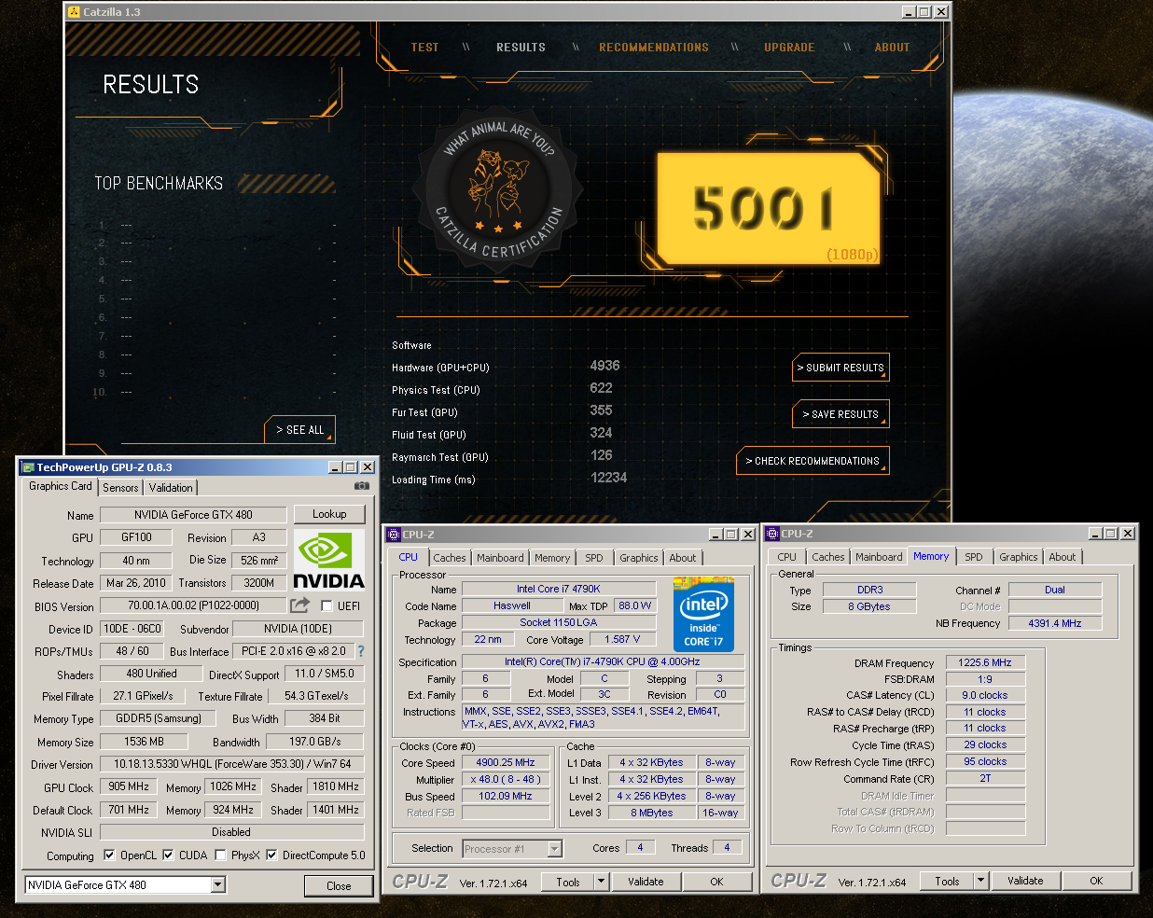Click Validate in the CPU-Z CPU window
The height and width of the screenshot is (918, 1153).
646,882
